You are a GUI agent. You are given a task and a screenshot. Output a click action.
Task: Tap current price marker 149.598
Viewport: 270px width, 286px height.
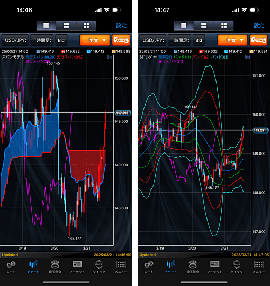(122, 113)
